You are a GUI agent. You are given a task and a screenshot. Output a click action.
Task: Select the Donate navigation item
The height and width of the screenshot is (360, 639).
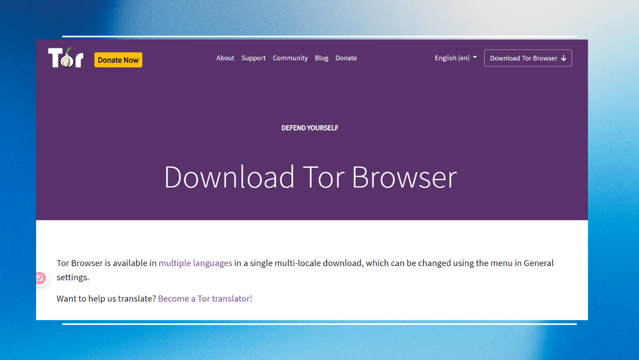click(x=346, y=58)
